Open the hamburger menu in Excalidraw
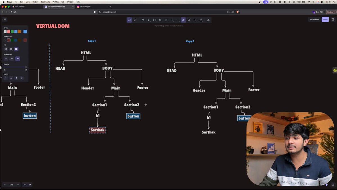 tap(4, 19)
